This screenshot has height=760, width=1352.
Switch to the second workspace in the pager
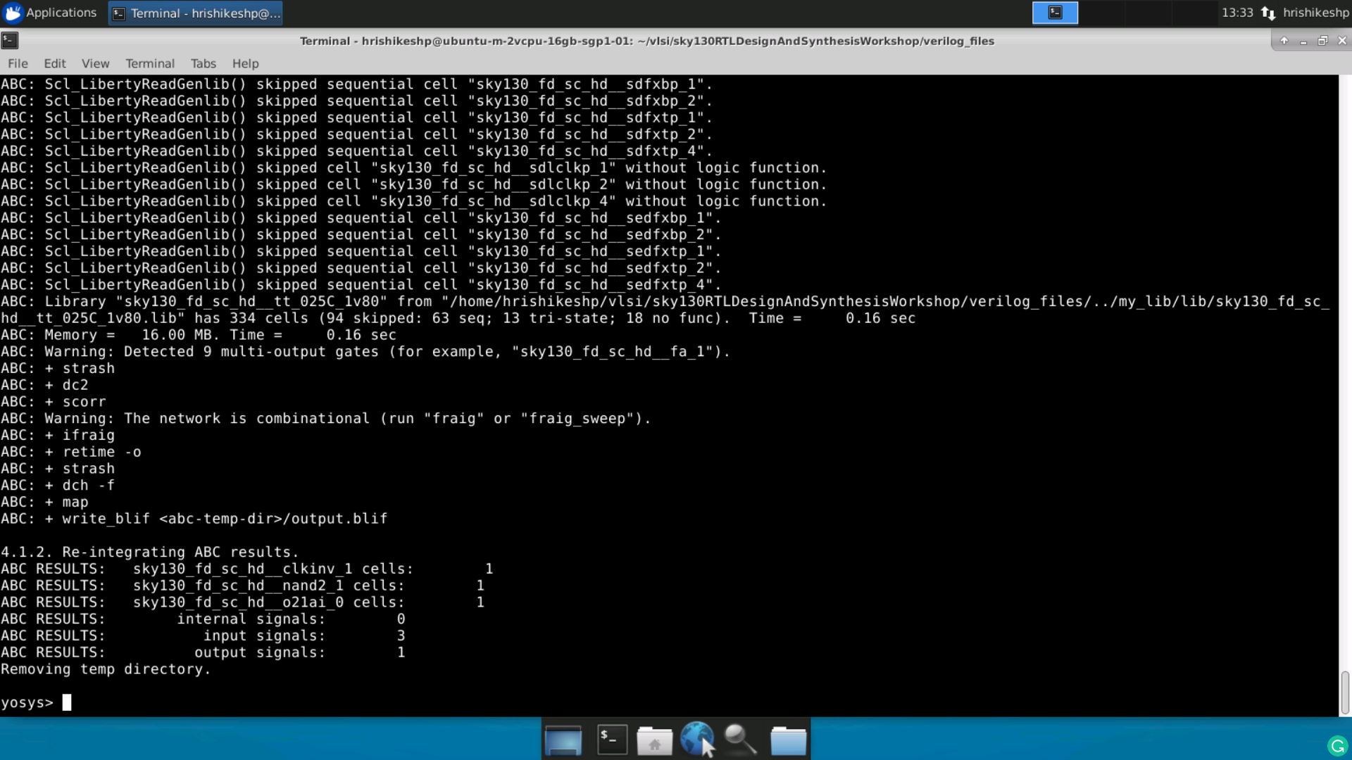(1101, 13)
